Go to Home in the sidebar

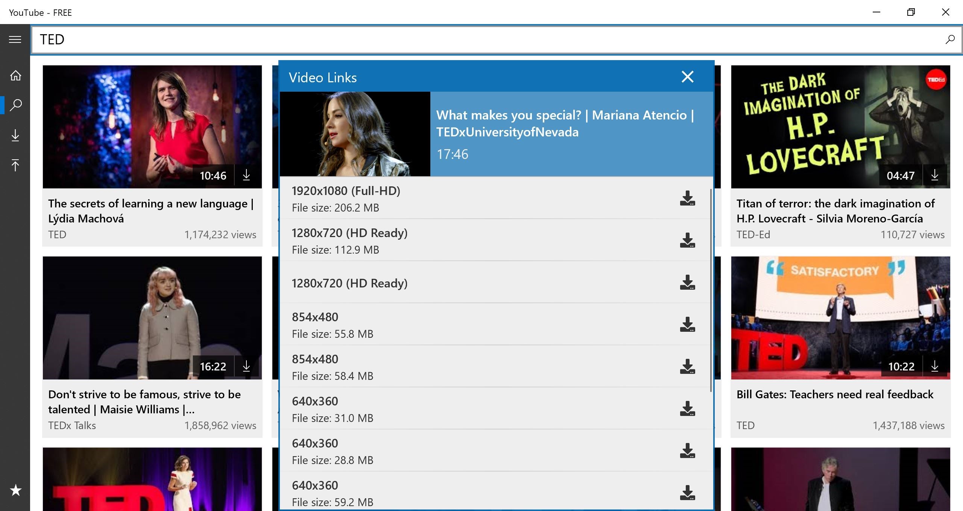pos(15,76)
